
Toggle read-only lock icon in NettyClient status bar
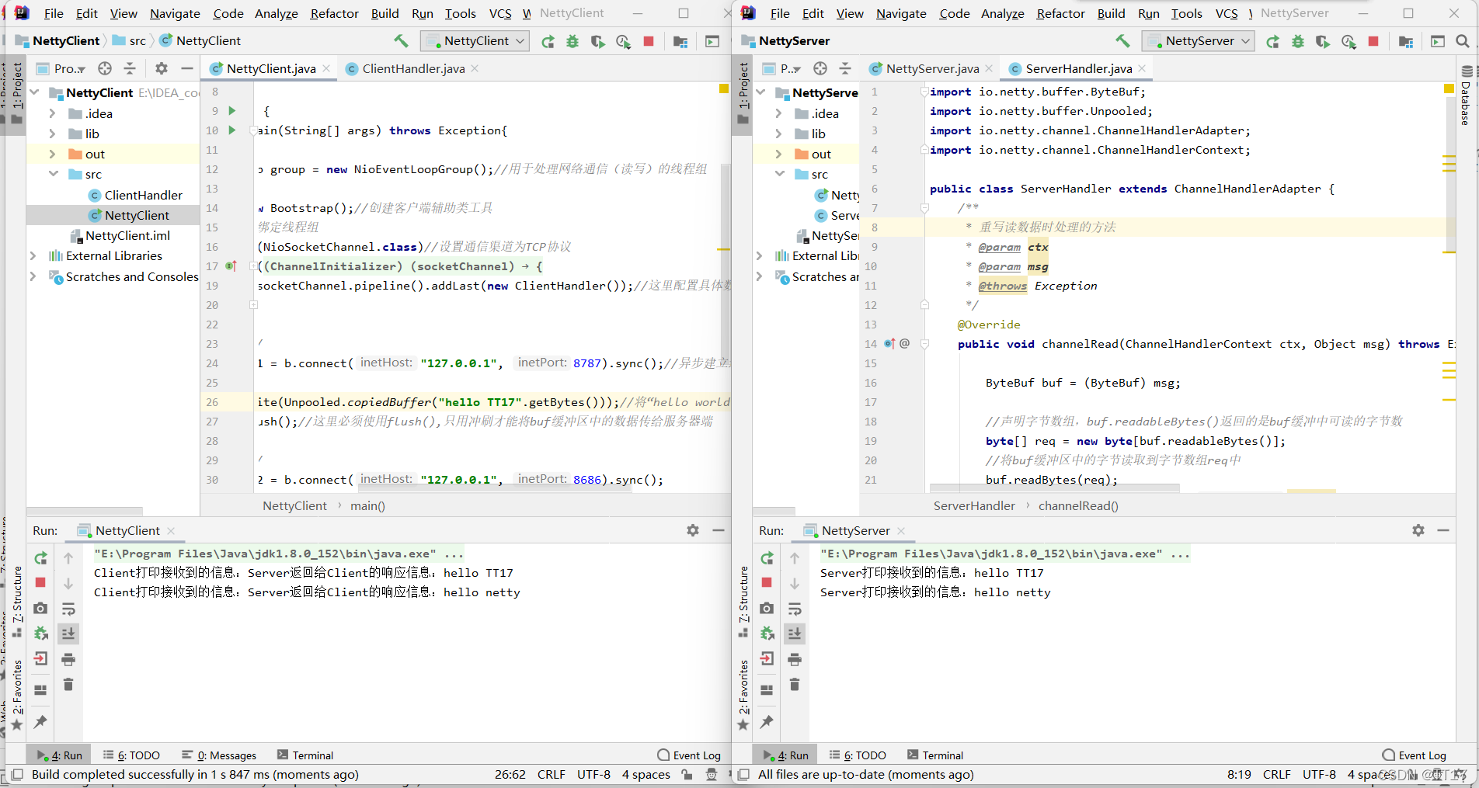687,774
